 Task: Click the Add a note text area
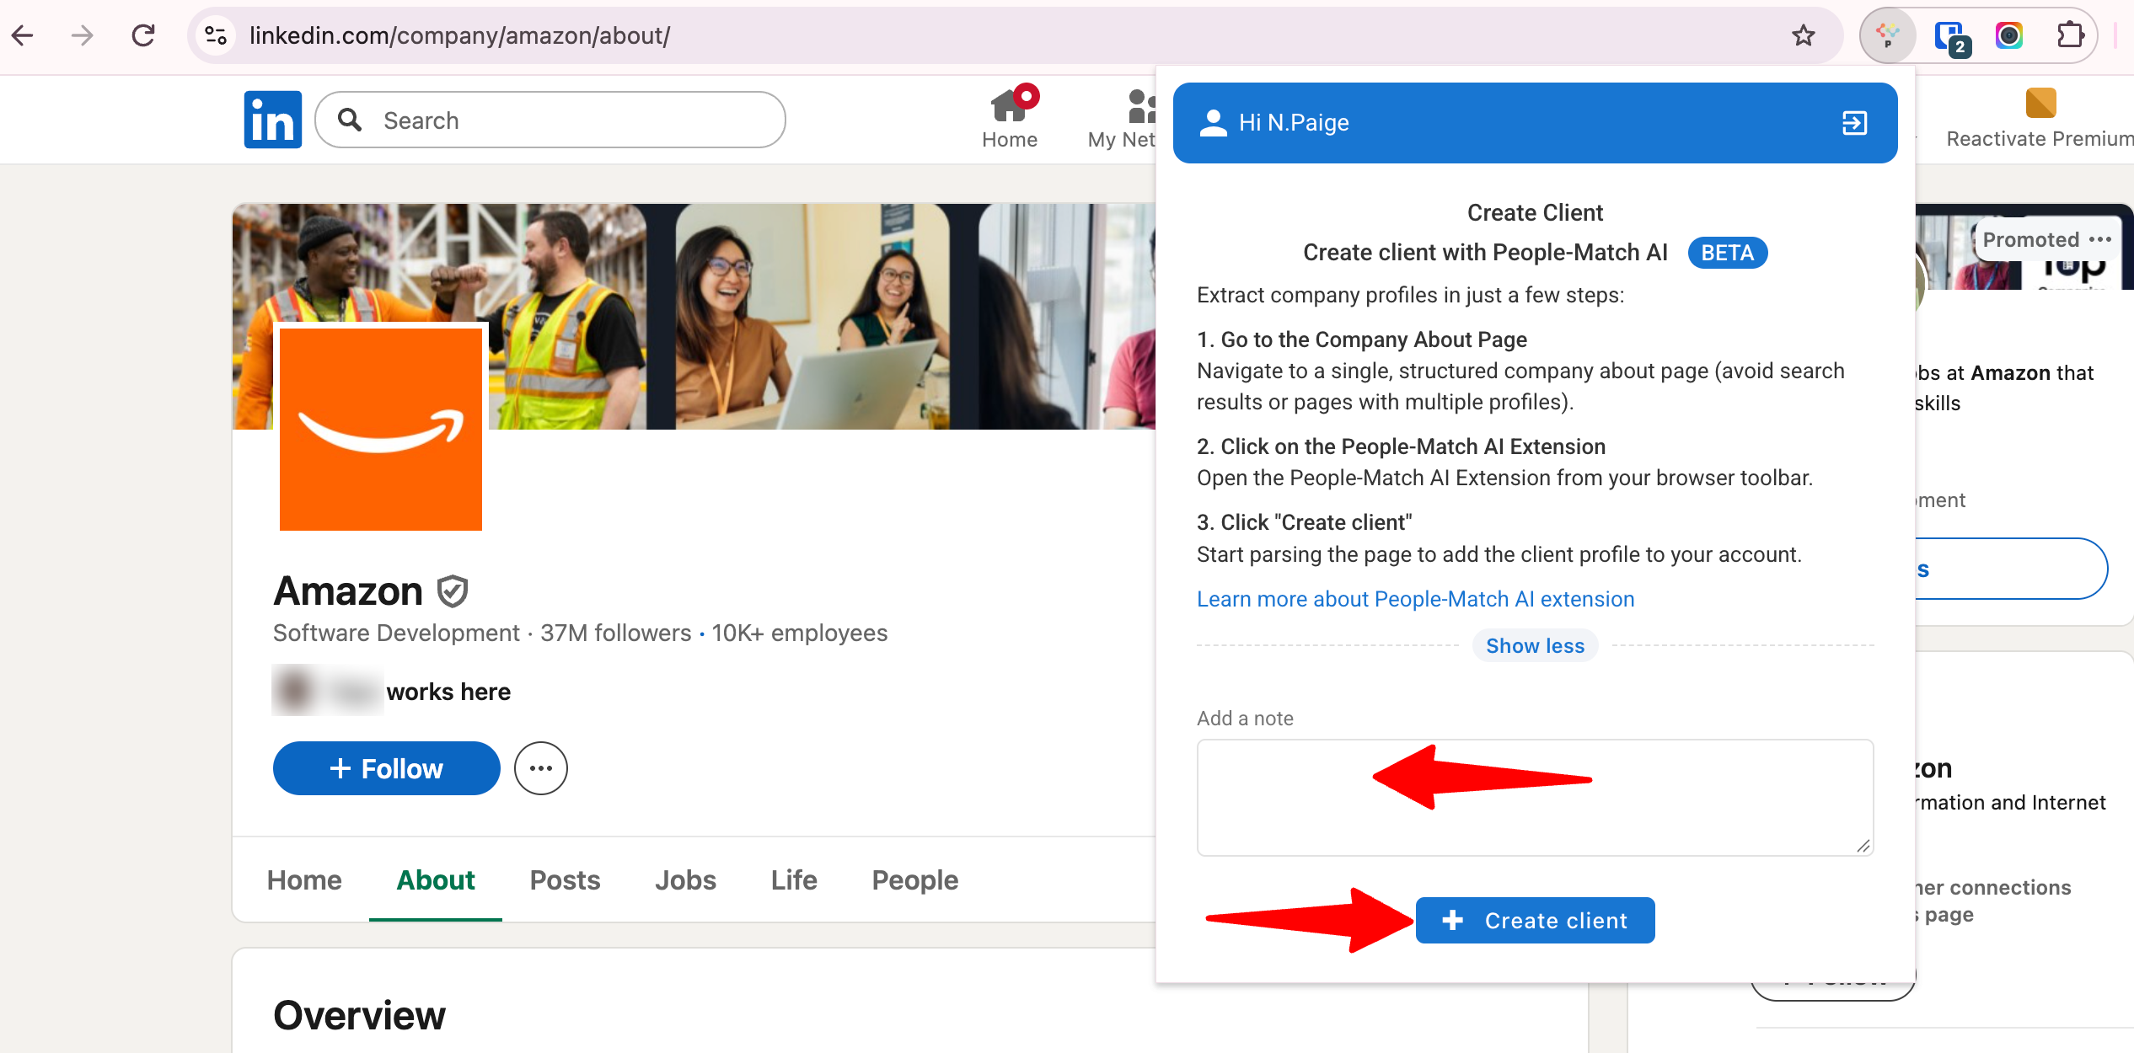pos(1535,797)
